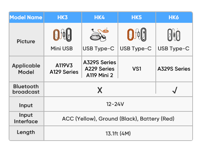201x151 pixels.
Task: Click the Bluetooth broadcast row label
Action: point(26,89)
